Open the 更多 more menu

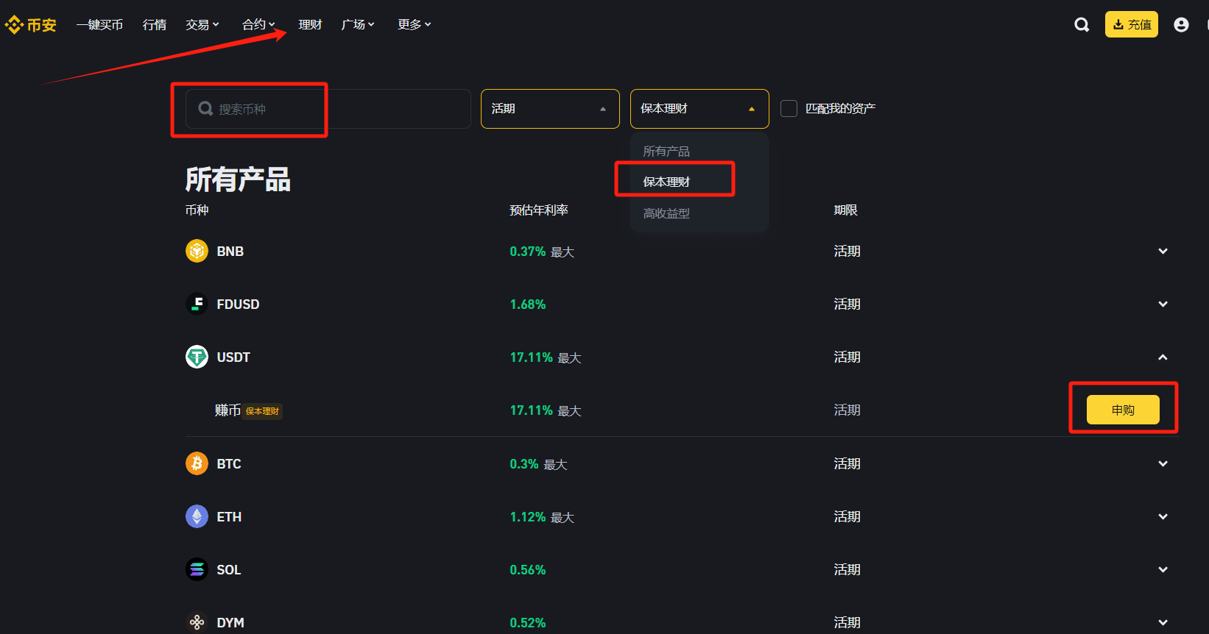(x=415, y=25)
